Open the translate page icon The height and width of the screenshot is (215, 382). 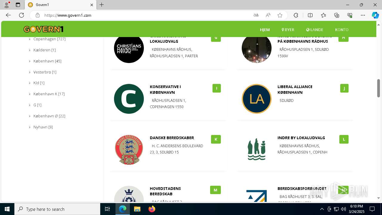256,15
